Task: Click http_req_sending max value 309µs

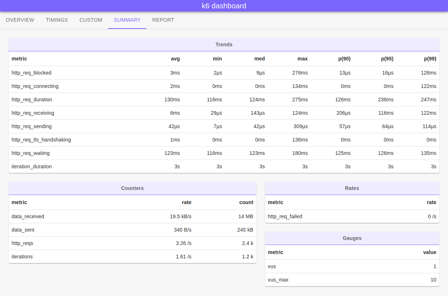Action: click(x=300, y=126)
